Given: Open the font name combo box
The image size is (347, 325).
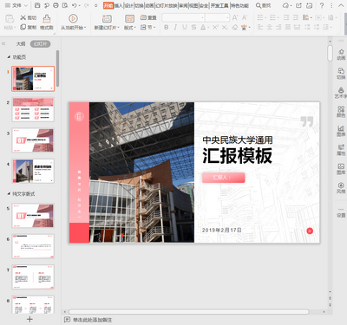Looking at the screenshot, I should tap(183, 18).
